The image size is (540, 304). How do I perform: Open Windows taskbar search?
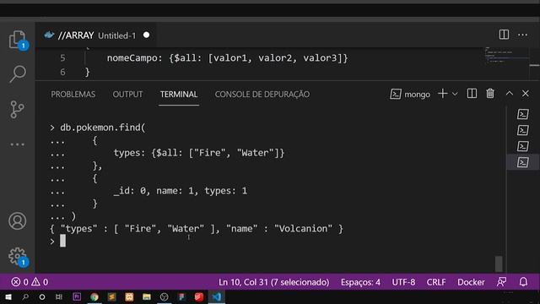pyautogui.click(x=25, y=296)
